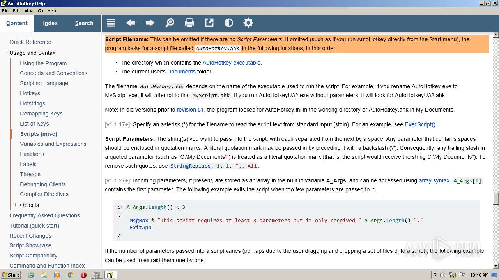The width and height of the screenshot is (499, 280).
Task: Open Compiler Directives topic
Action: tap(44, 194)
